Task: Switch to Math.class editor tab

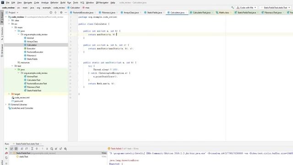Action: pos(224,12)
